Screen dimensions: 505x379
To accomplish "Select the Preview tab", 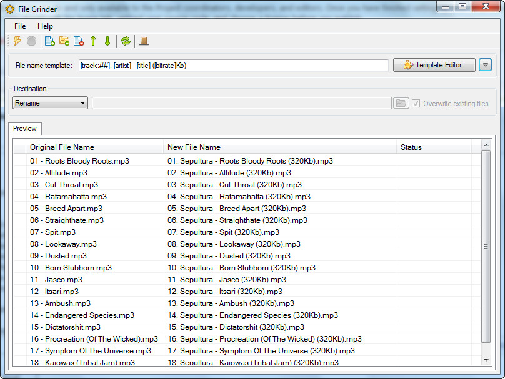I will point(25,129).
